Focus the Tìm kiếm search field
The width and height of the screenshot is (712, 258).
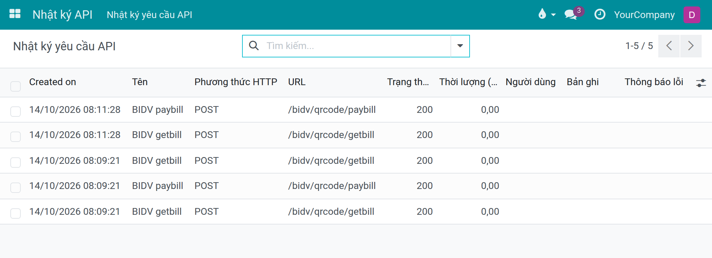point(356,46)
